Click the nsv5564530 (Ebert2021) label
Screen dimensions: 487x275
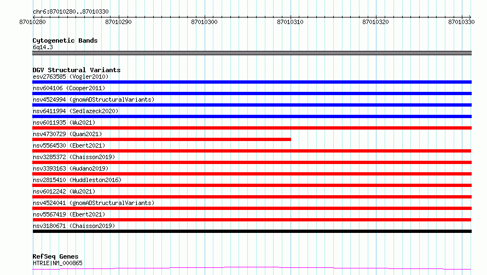coord(69,145)
